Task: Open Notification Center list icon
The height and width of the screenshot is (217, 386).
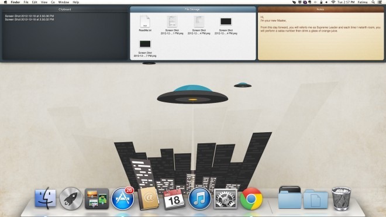Action: (380, 2)
